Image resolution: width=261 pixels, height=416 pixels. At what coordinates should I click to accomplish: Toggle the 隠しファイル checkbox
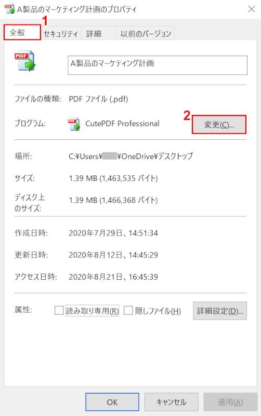tap(128, 310)
